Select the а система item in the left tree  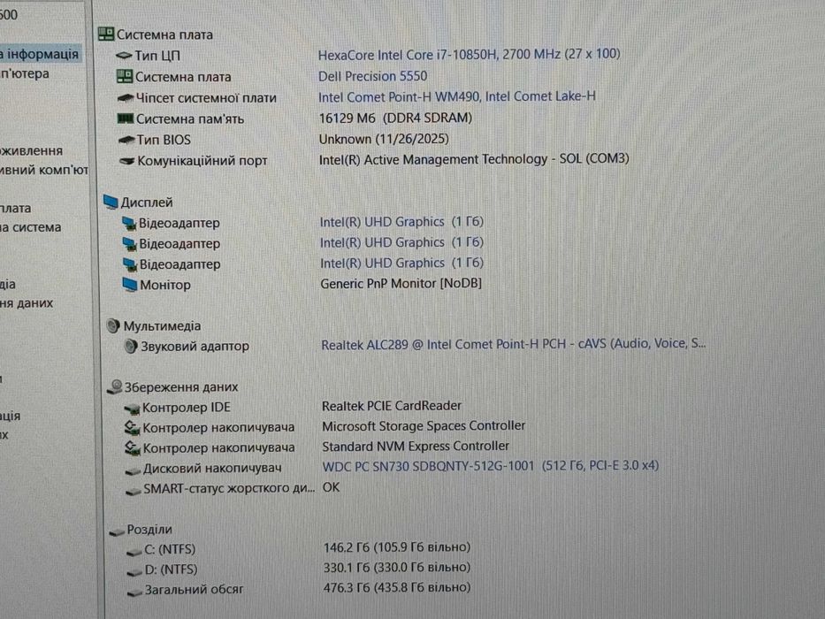(x=31, y=227)
